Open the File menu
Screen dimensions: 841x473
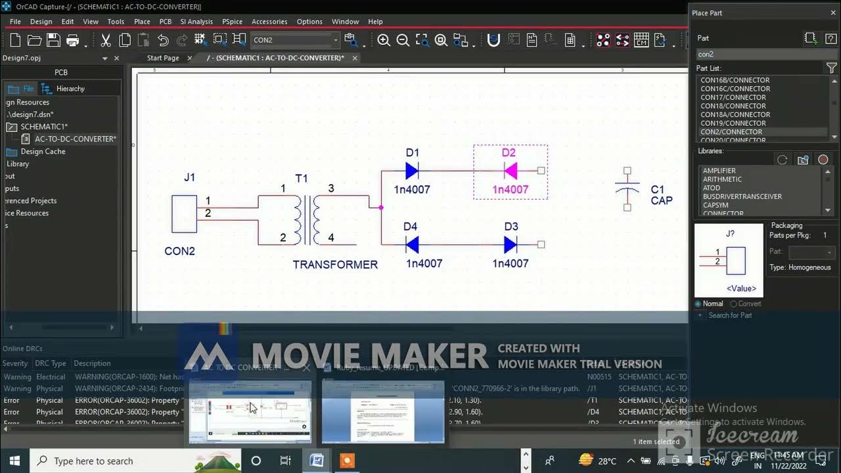point(15,22)
